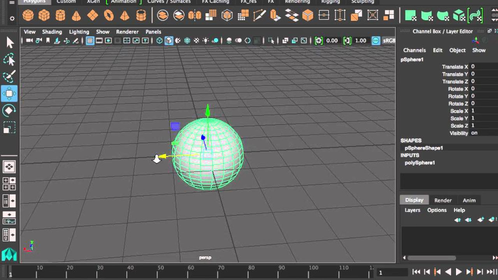Click the polygon cone shelf icon
The image size is (498, 280).
(77, 16)
